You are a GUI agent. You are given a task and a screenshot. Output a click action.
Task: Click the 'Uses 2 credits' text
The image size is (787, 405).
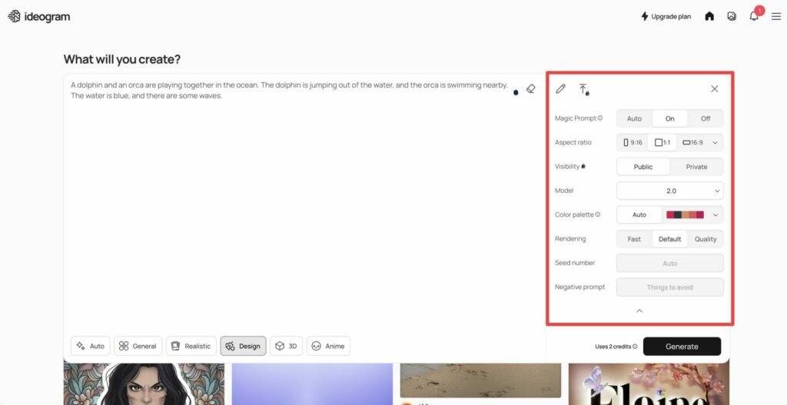(613, 347)
